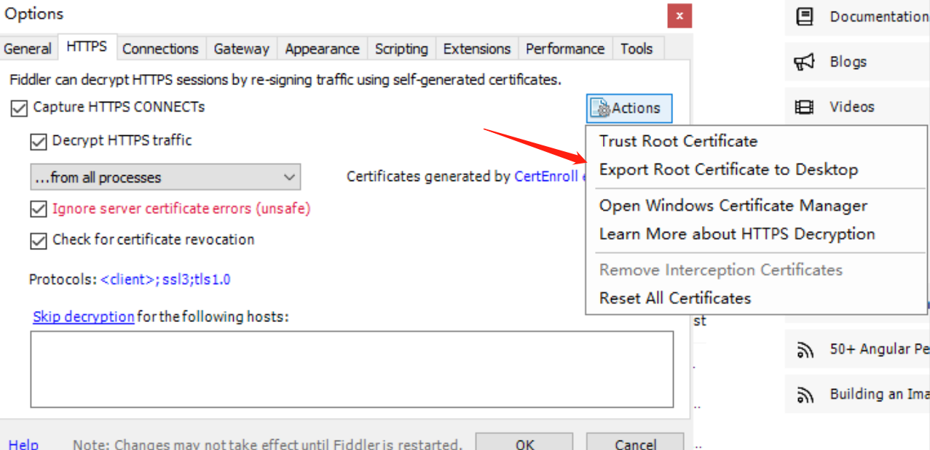
Task: Open the Connections tab
Action: [x=160, y=49]
